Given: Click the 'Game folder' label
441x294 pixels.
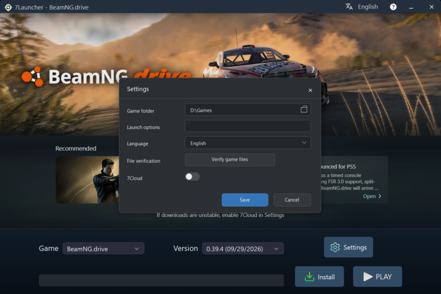Looking at the screenshot, I should [x=140, y=111].
